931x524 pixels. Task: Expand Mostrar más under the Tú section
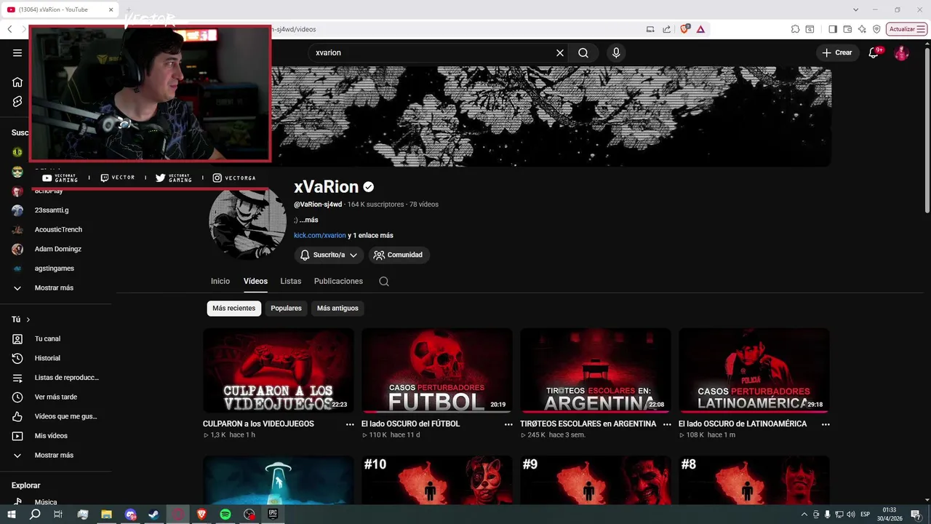tap(55, 455)
